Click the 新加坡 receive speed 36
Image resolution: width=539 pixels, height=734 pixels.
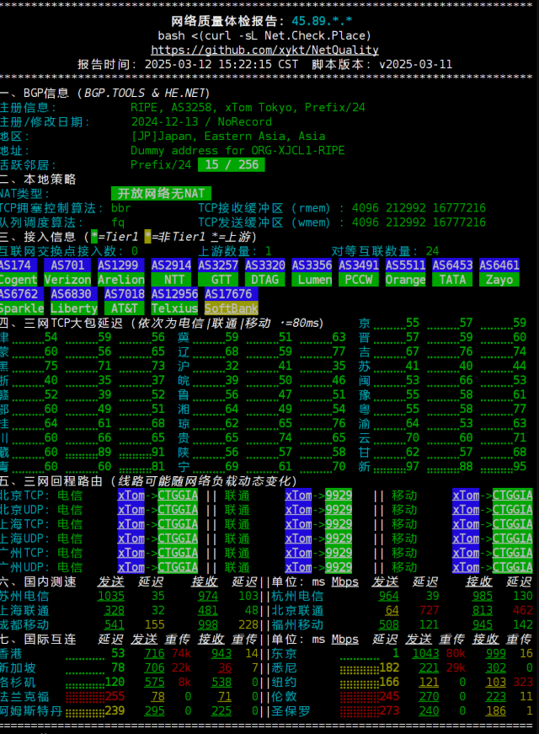(x=225, y=668)
